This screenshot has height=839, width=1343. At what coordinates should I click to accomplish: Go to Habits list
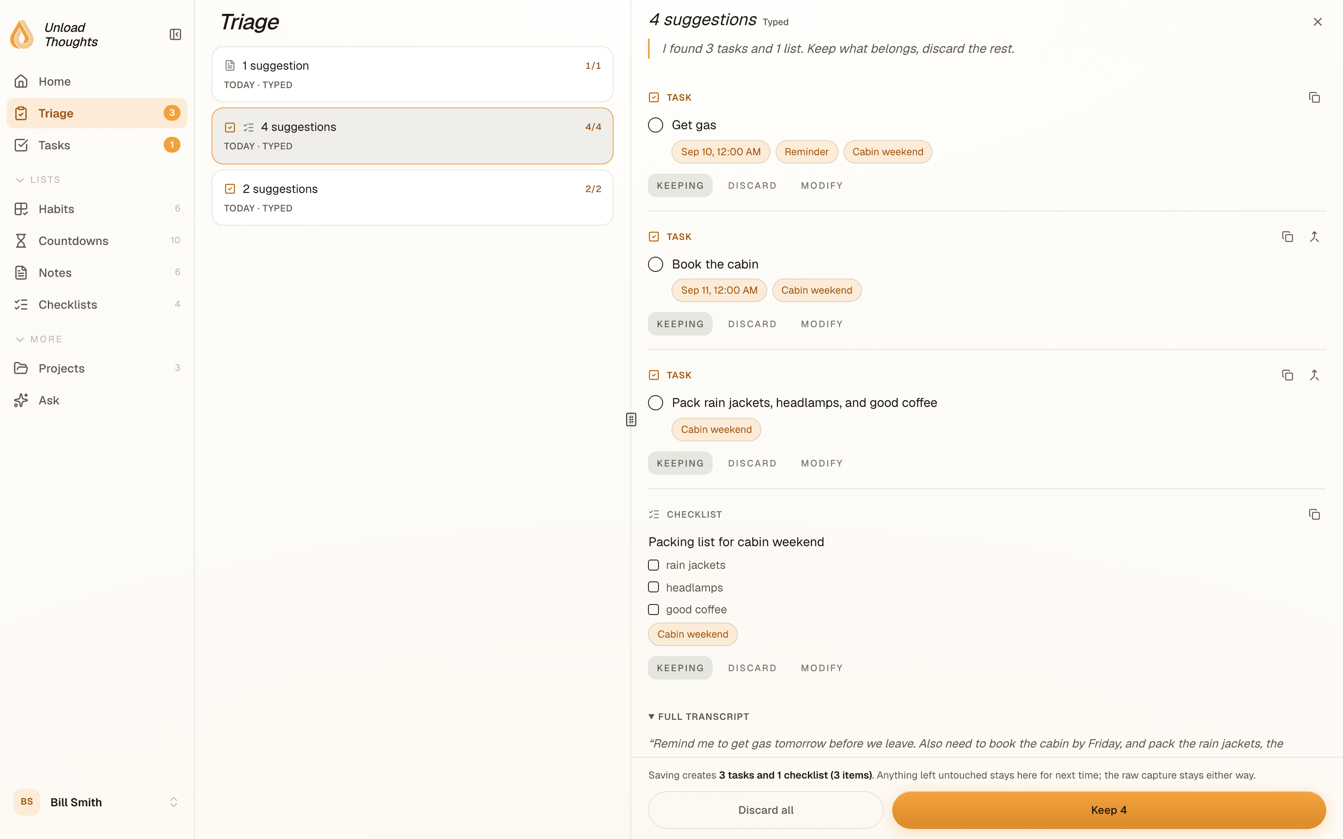97,209
